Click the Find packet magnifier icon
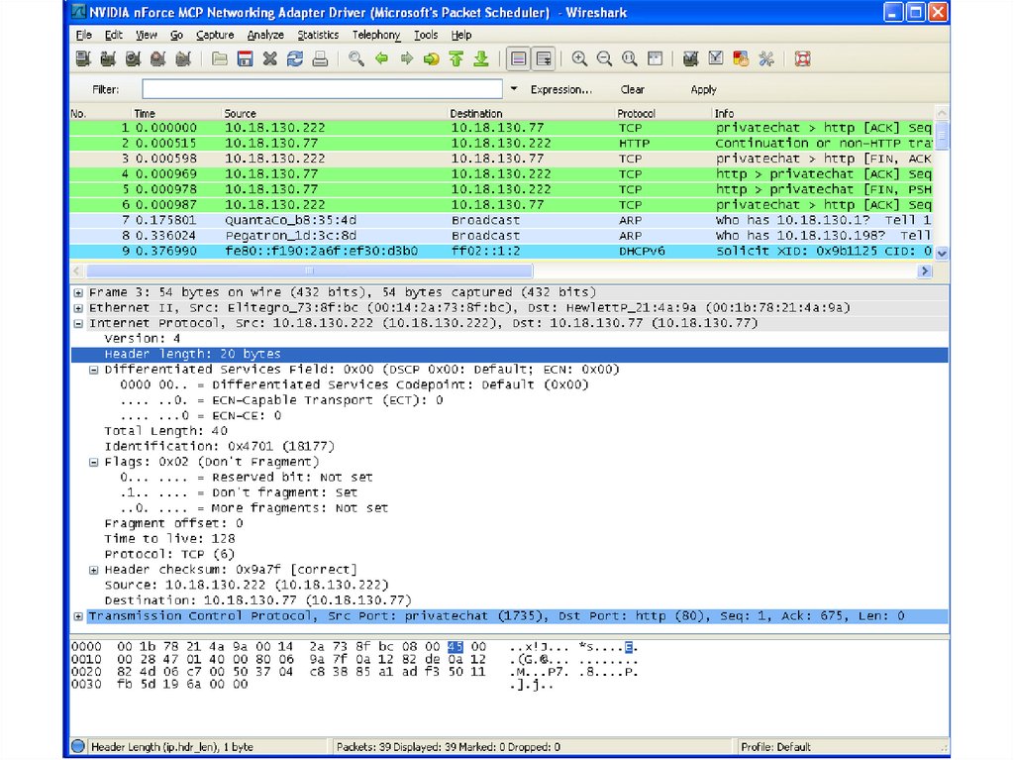 pos(356,59)
